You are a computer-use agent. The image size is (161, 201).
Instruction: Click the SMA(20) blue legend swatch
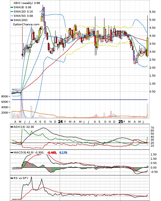coord(12,12)
